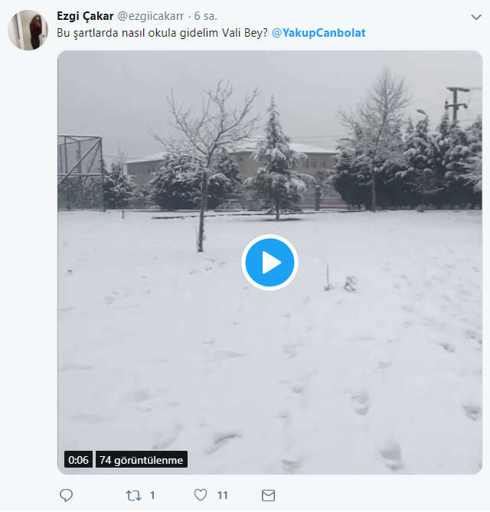Image resolution: width=490 pixels, height=512 pixels.
Task: Play the snowy video with the blue button
Action: coord(269,263)
